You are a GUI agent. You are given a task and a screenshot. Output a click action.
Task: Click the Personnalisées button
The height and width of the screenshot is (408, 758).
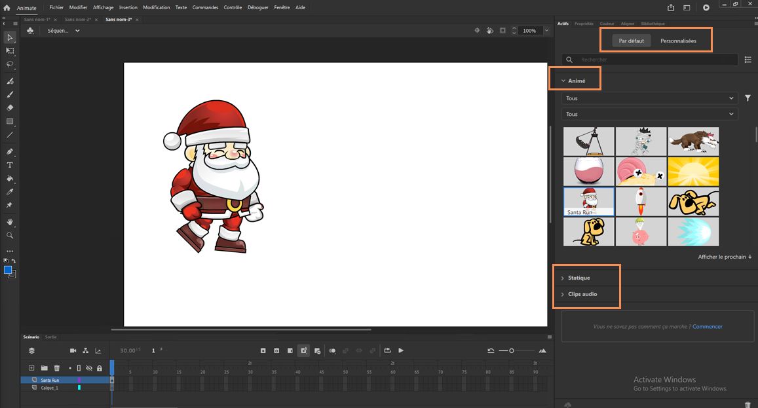pos(678,41)
